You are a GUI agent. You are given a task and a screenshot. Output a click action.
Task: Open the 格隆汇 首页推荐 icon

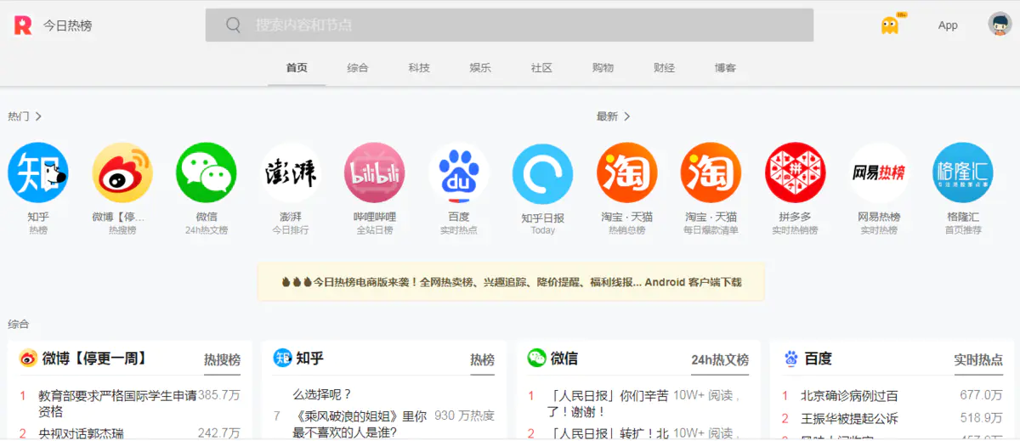[963, 172]
